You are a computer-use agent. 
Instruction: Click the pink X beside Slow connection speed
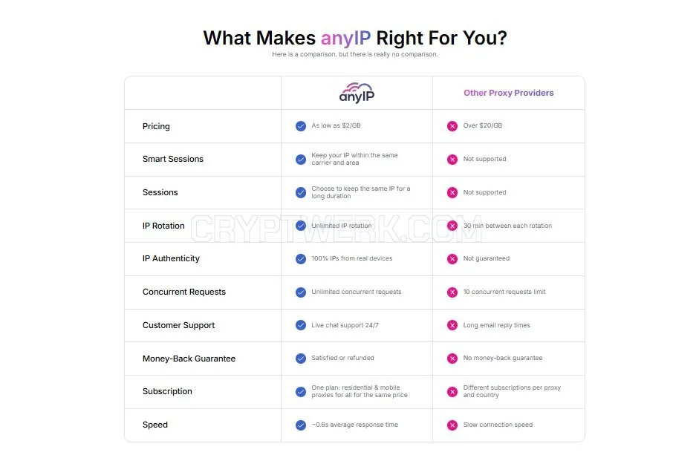[452, 425]
